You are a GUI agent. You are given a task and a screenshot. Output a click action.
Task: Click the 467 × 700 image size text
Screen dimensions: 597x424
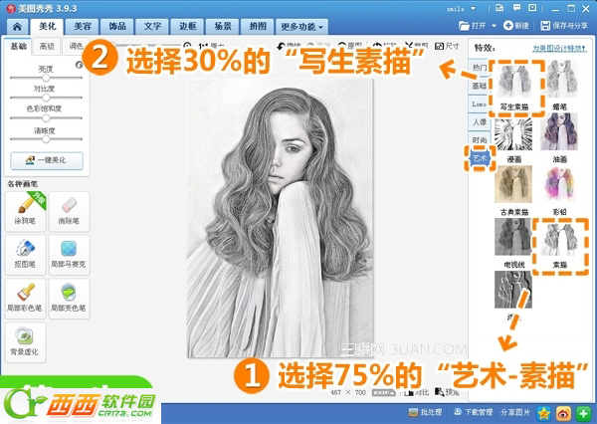click(348, 392)
